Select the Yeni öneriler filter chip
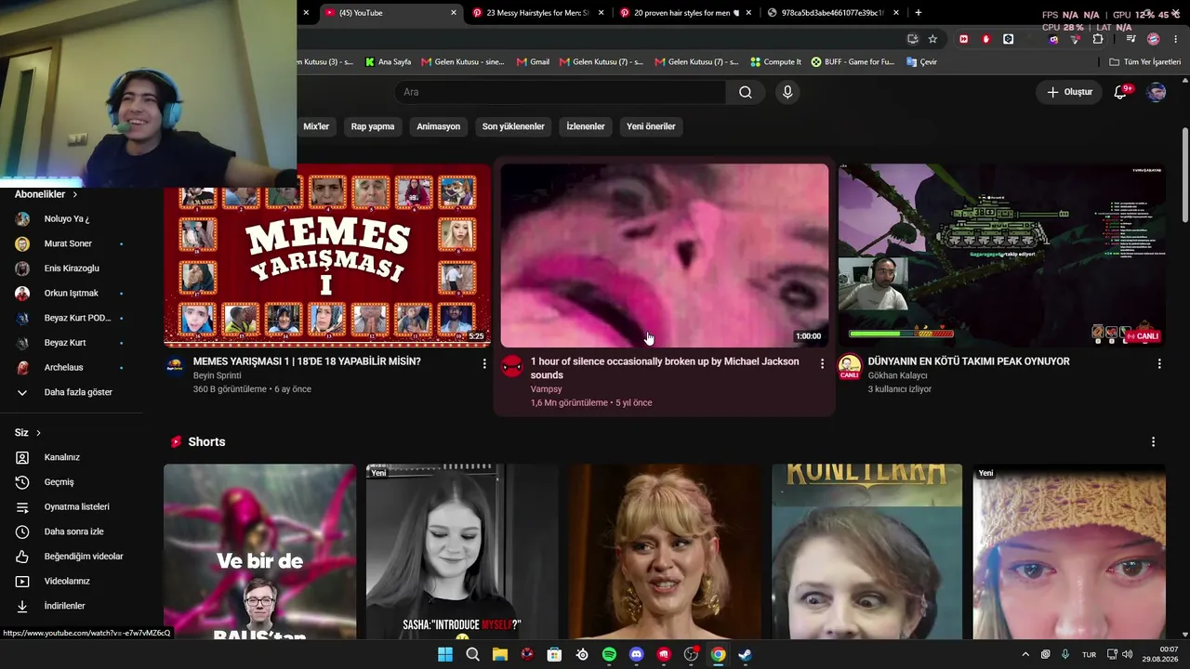 651,126
